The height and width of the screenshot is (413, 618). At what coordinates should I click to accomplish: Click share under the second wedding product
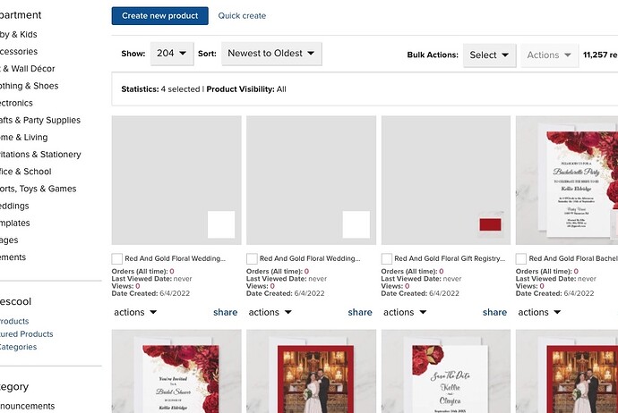pyautogui.click(x=360, y=312)
